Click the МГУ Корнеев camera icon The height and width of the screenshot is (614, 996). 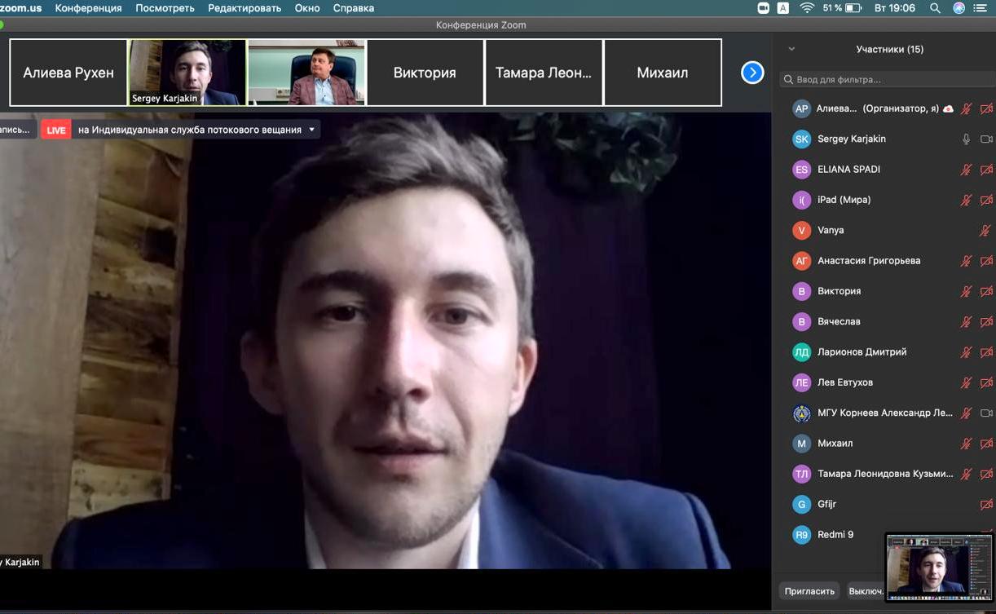click(986, 413)
